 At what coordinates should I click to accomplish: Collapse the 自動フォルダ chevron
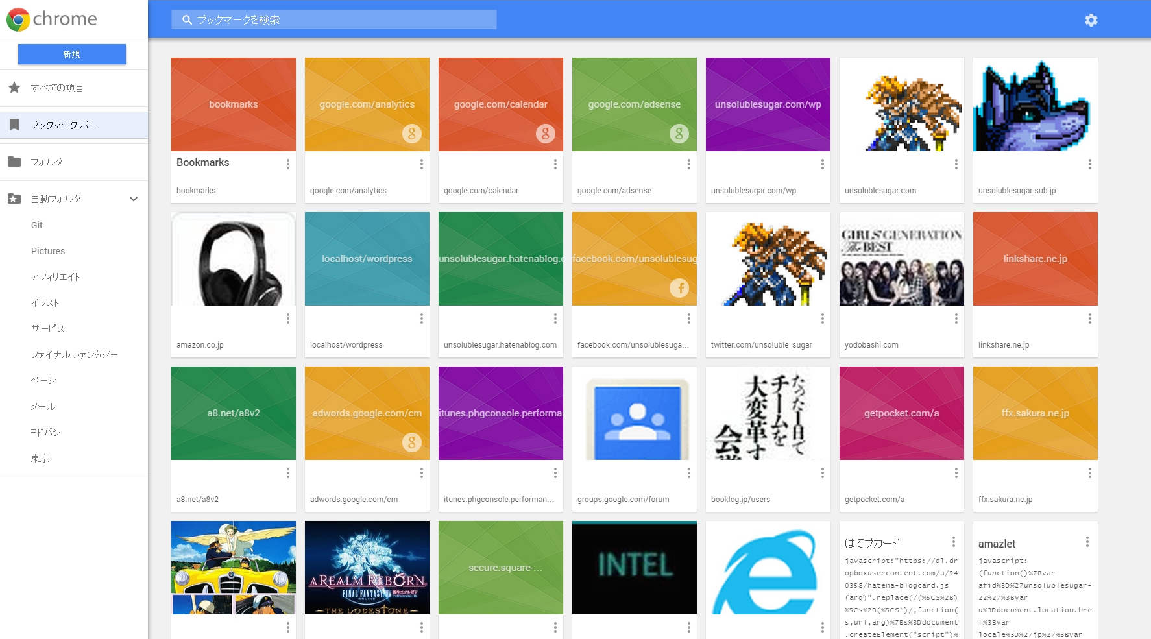(x=134, y=199)
